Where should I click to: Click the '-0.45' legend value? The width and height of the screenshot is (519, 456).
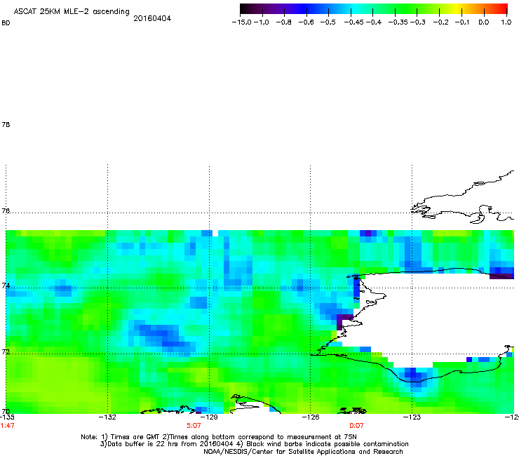coord(354,22)
